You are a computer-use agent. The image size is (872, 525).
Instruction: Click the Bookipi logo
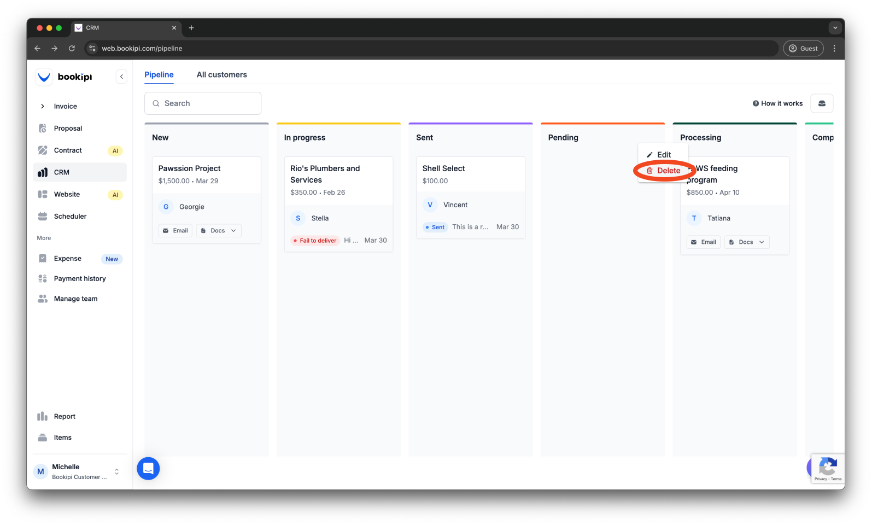64,77
